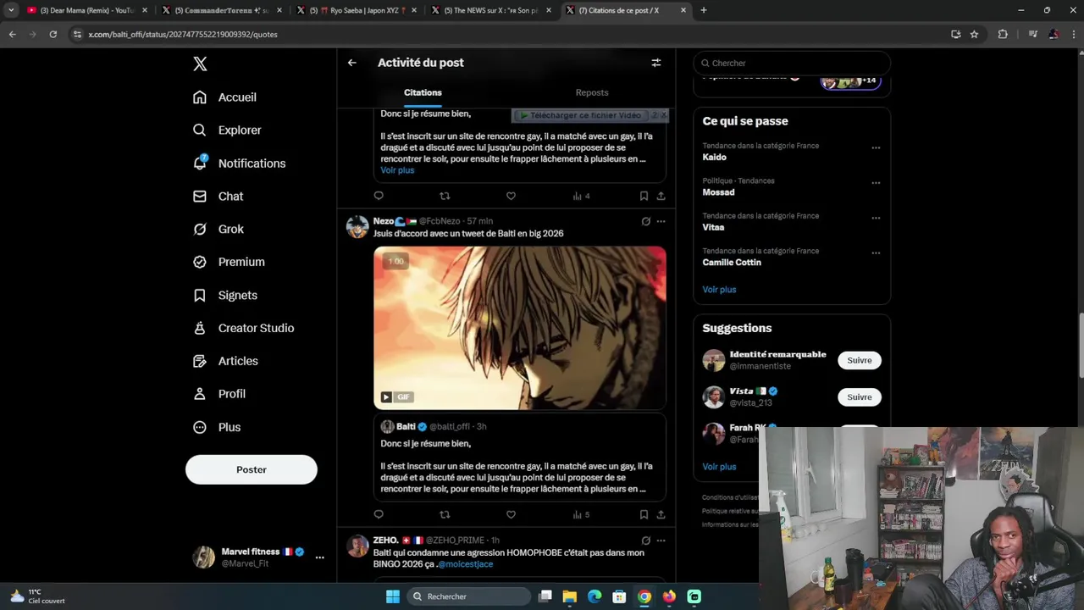Open options for the Kaido trend
This screenshot has height=610, width=1084.
pyautogui.click(x=876, y=147)
